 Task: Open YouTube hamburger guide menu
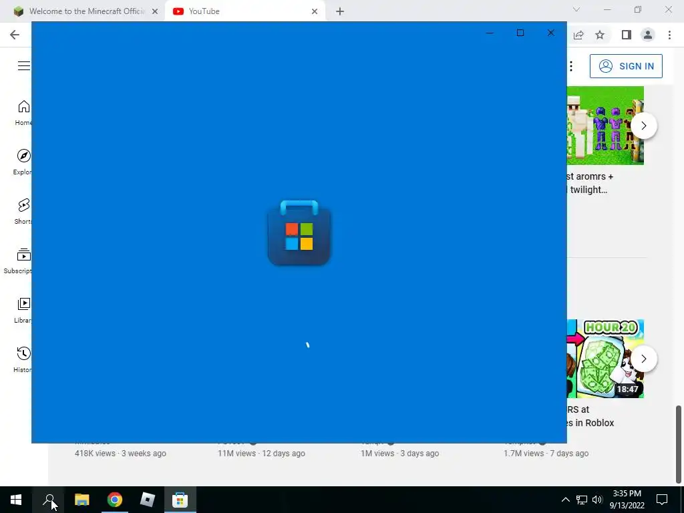tap(24, 66)
